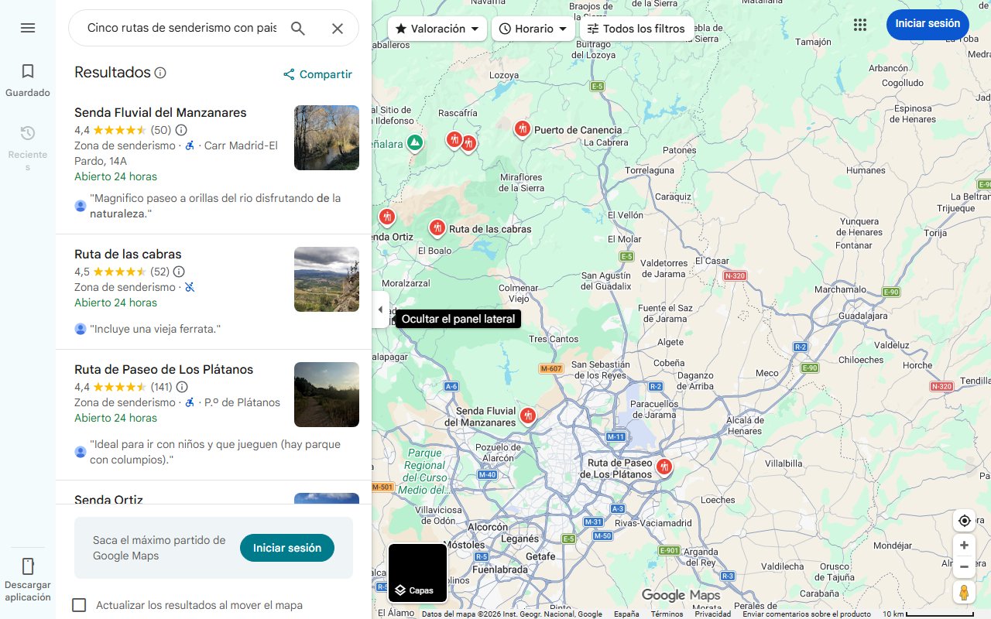Enable "Actualizar los resultados al mover el mapa"
Viewport: 991px width, 619px height.
[79, 605]
